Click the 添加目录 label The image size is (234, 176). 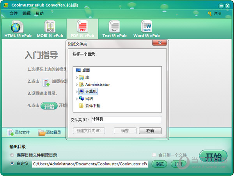click(x=53, y=132)
